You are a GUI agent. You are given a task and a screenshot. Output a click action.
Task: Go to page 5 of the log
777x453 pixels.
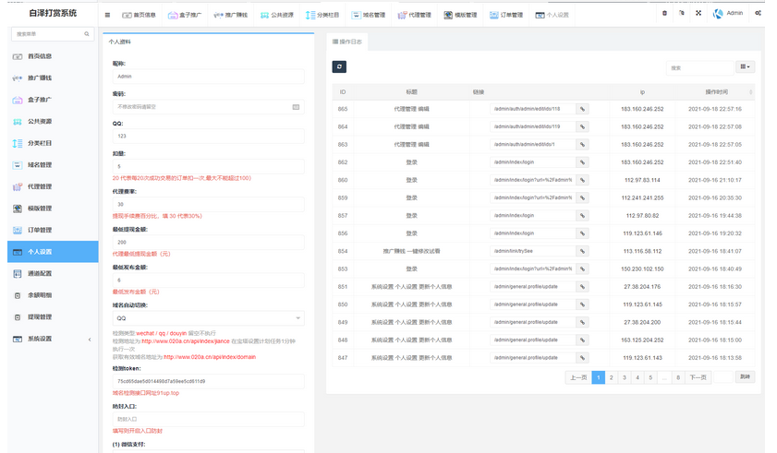650,377
